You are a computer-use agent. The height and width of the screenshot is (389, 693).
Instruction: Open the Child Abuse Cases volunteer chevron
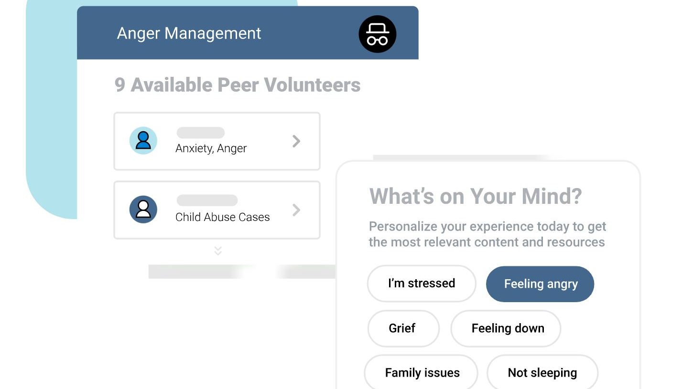(x=296, y=210)
